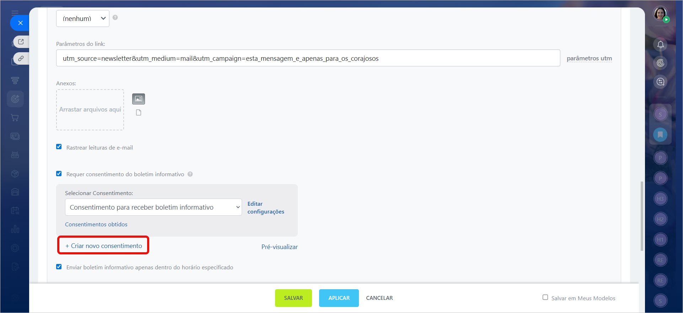Image resolution: width=683 pixels, height=313 pixels.
Task: Open form in new window icon
Action: [x=21, y=42]
